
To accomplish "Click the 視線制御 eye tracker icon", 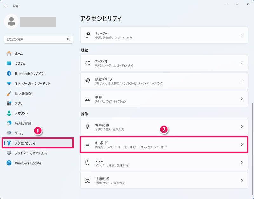I will pos(88,181).
